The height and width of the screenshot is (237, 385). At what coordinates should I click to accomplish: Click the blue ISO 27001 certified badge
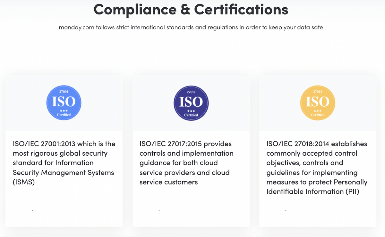(x=64, y=103)
